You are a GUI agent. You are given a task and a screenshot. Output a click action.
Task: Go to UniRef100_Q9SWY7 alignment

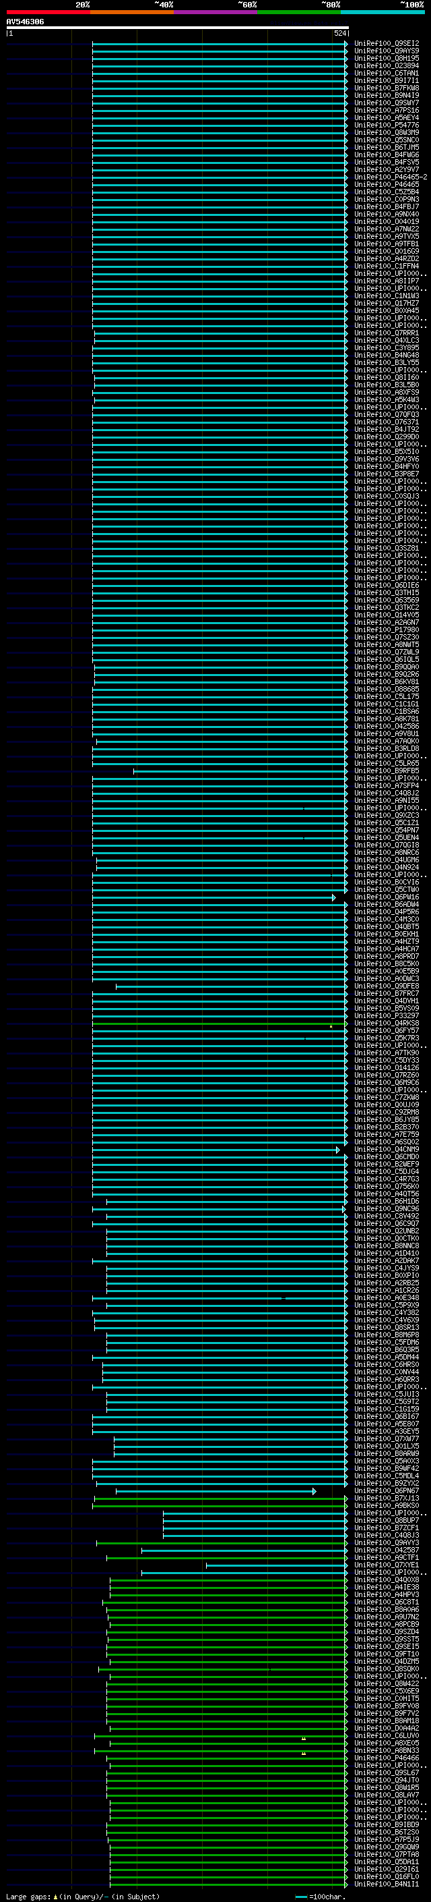coord(387,103)
